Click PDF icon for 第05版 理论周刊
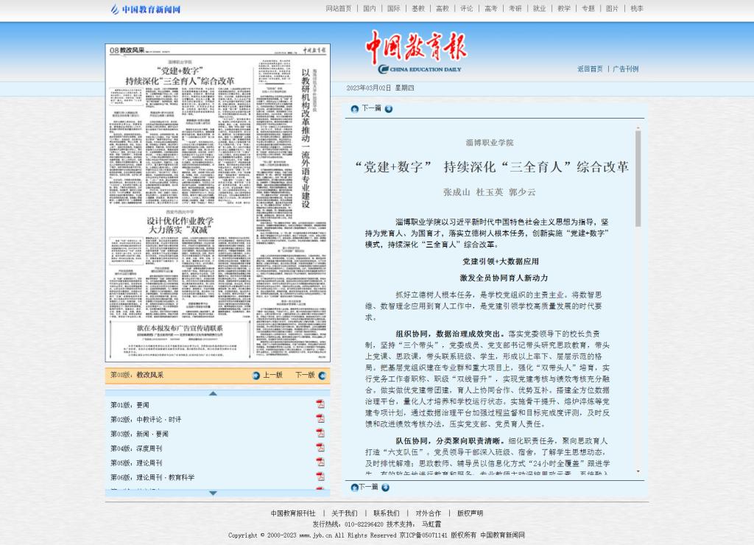The width and height of the screenshot is (754, 545). coord(320,462)
